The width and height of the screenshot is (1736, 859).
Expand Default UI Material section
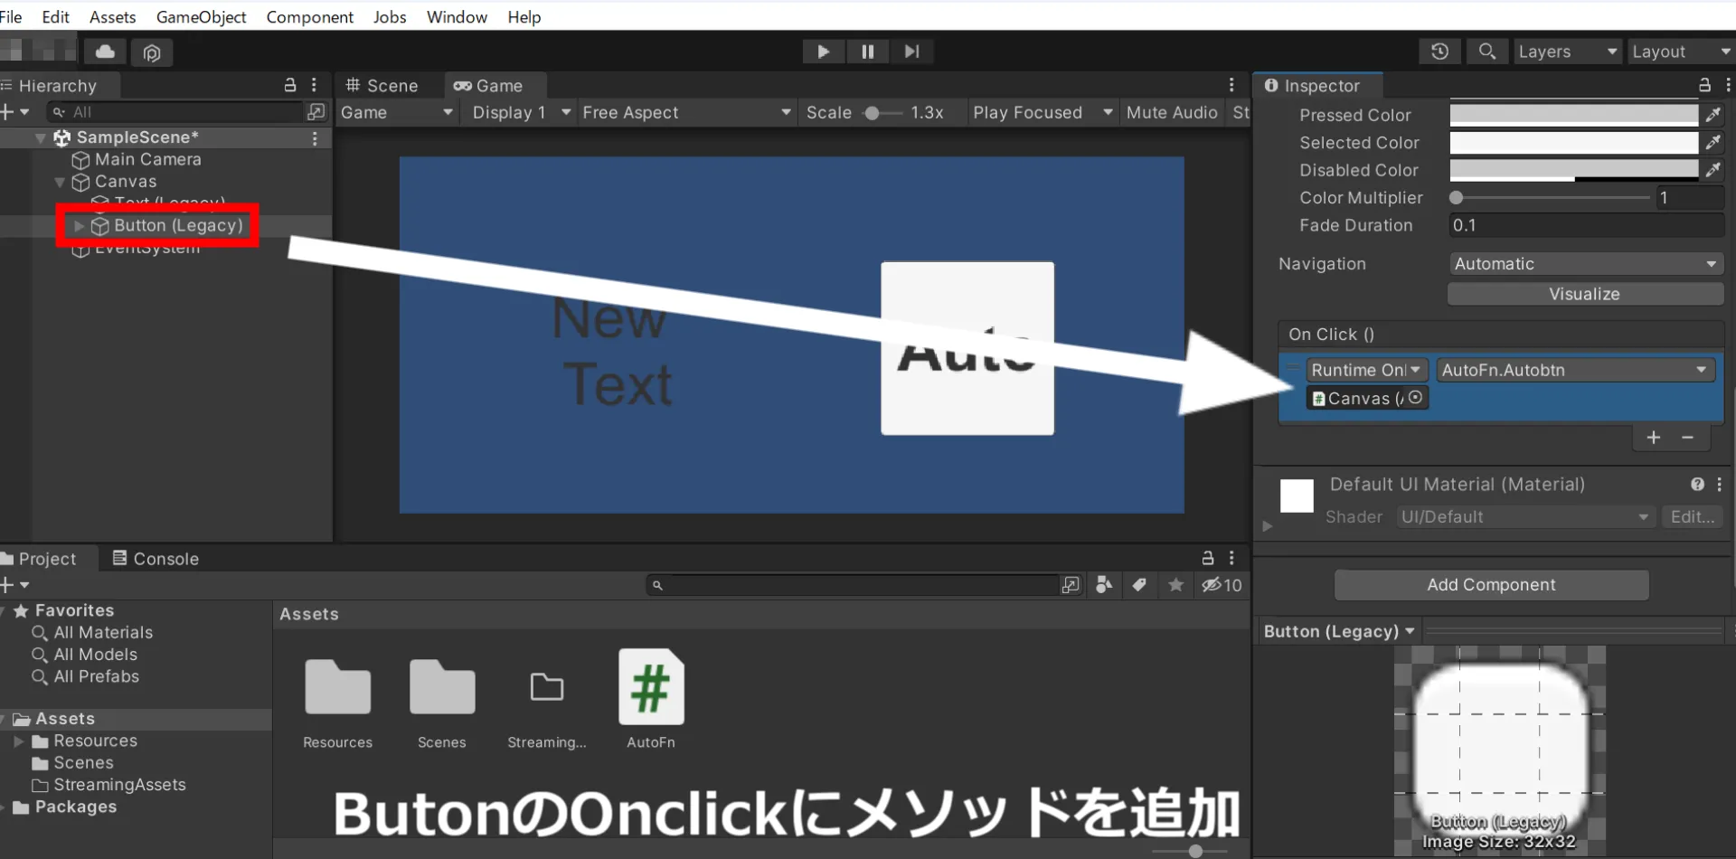tap(1267, 526)
